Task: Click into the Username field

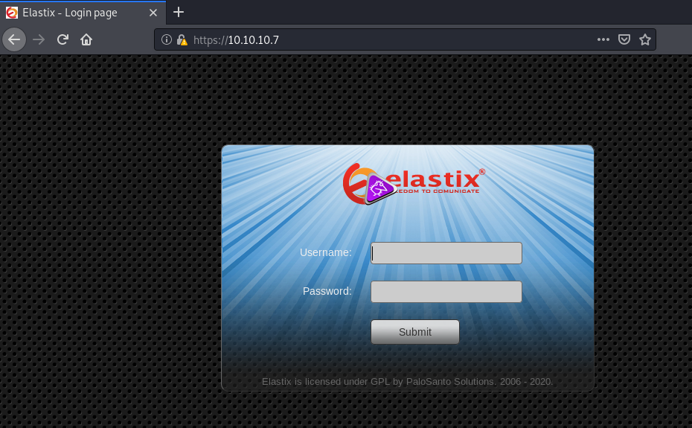Action: click(x=446, y=253)
